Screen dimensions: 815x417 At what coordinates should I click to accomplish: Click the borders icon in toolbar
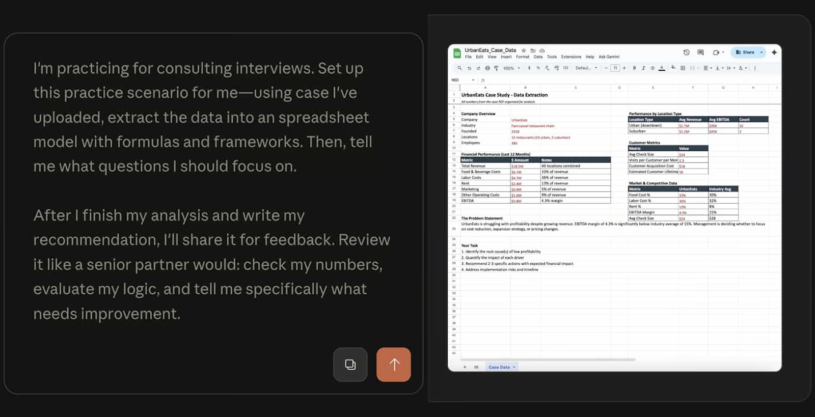click(x=683, y=68)
